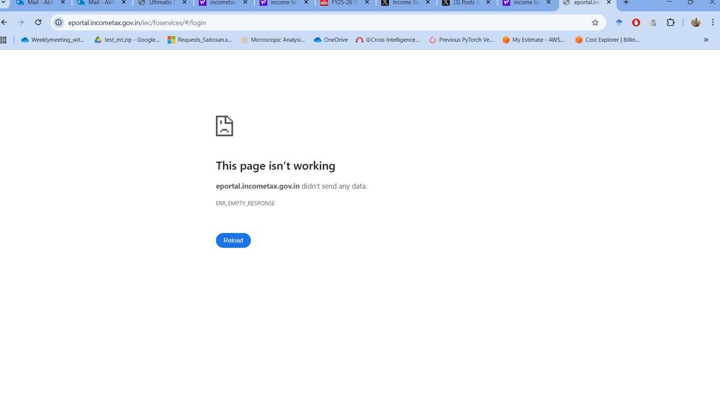Open the OneDrive bookmark
The width and height of the screenshot is (720, 411).
point(331,40)
